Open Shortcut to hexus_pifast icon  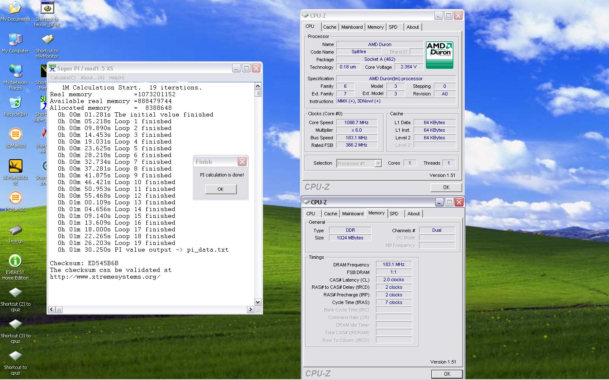point(47,14)
